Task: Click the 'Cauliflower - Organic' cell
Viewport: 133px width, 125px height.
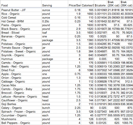Action: click(x=21, y=100)
